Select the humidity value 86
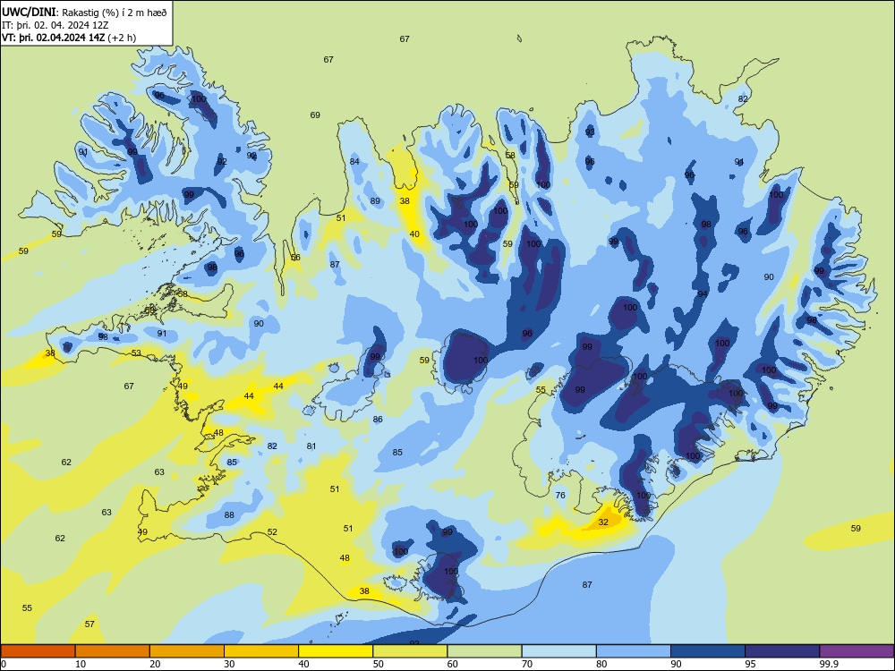 pos(378,420)
